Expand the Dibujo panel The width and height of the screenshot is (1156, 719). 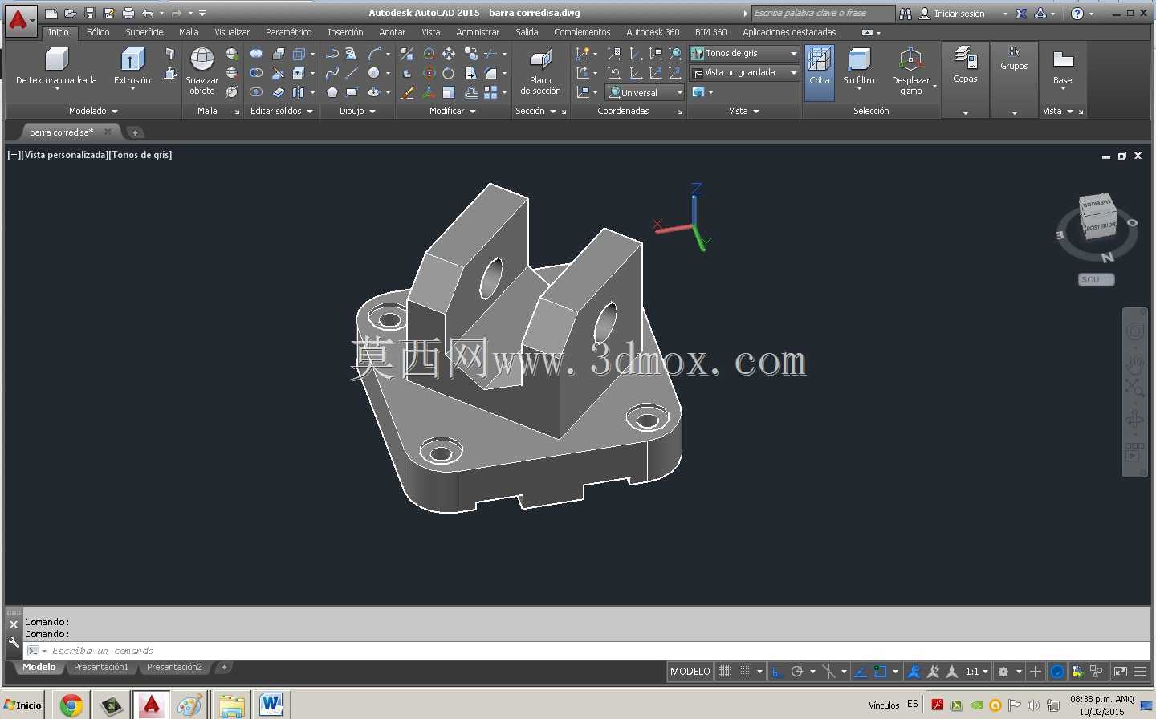click(x=357, y=111)
